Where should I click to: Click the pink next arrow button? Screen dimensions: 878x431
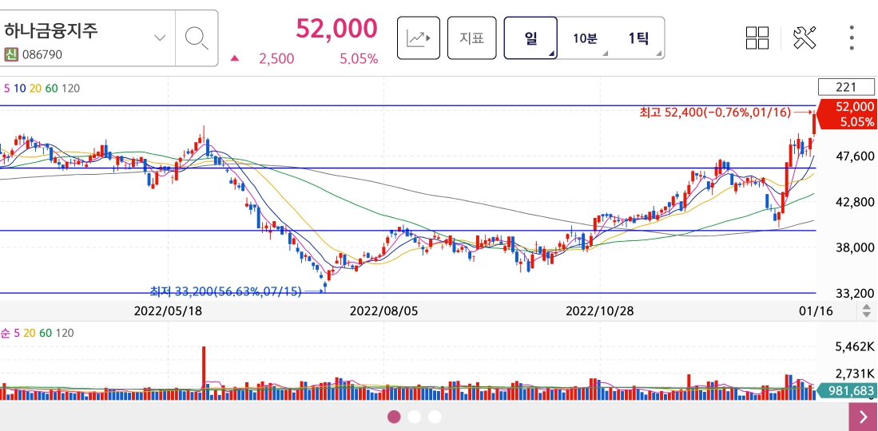click(863, 417)
